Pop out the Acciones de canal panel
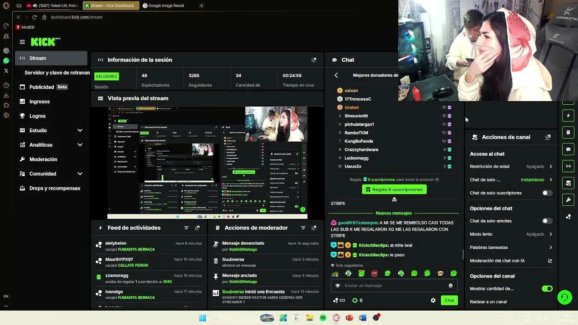The image size is (578, 325). tap(548, 137)
